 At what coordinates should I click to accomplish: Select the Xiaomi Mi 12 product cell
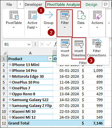click(x=30, y=117)
